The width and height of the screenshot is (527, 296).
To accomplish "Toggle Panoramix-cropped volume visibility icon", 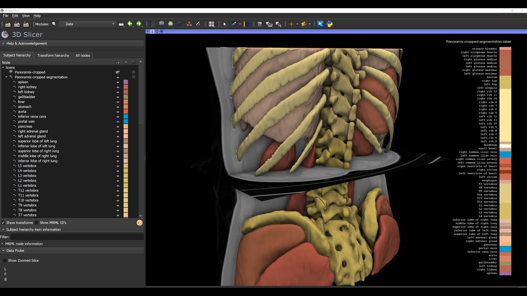I will [x=118, y=72].
